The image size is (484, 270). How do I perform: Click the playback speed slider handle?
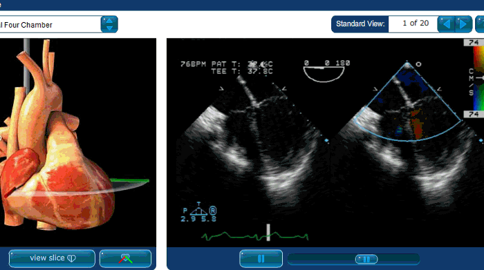tap(366, 259)
